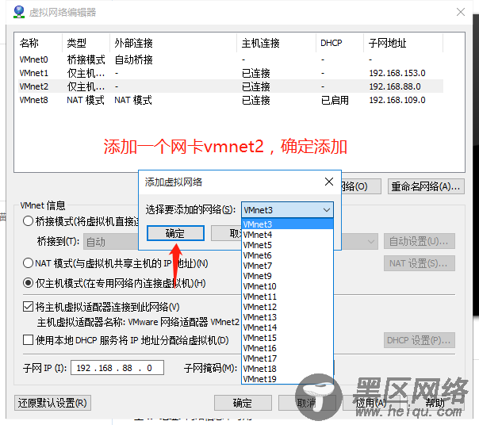Image resolution: width=479 pixels, height=425 pixels.
Task: Choose VMnet9 in dropdown list
Action: tap(287, 276)
